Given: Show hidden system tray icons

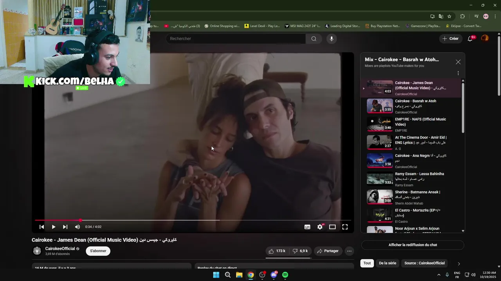Looking at the screenshot, I should click(439, 275).
